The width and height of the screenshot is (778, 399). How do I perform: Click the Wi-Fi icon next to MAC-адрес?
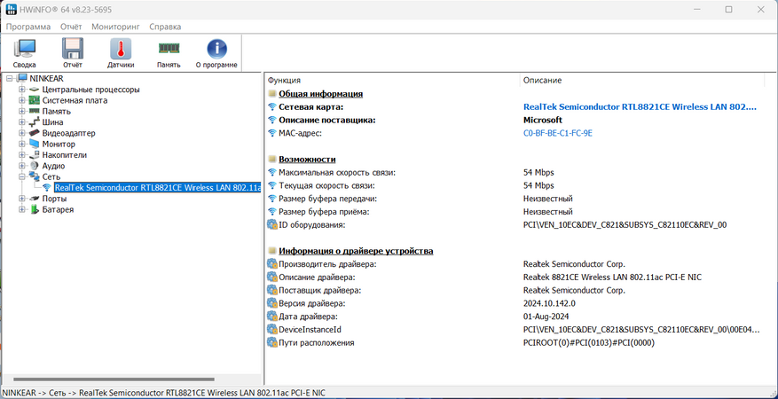pyautogui.click(x=272, y=133)
